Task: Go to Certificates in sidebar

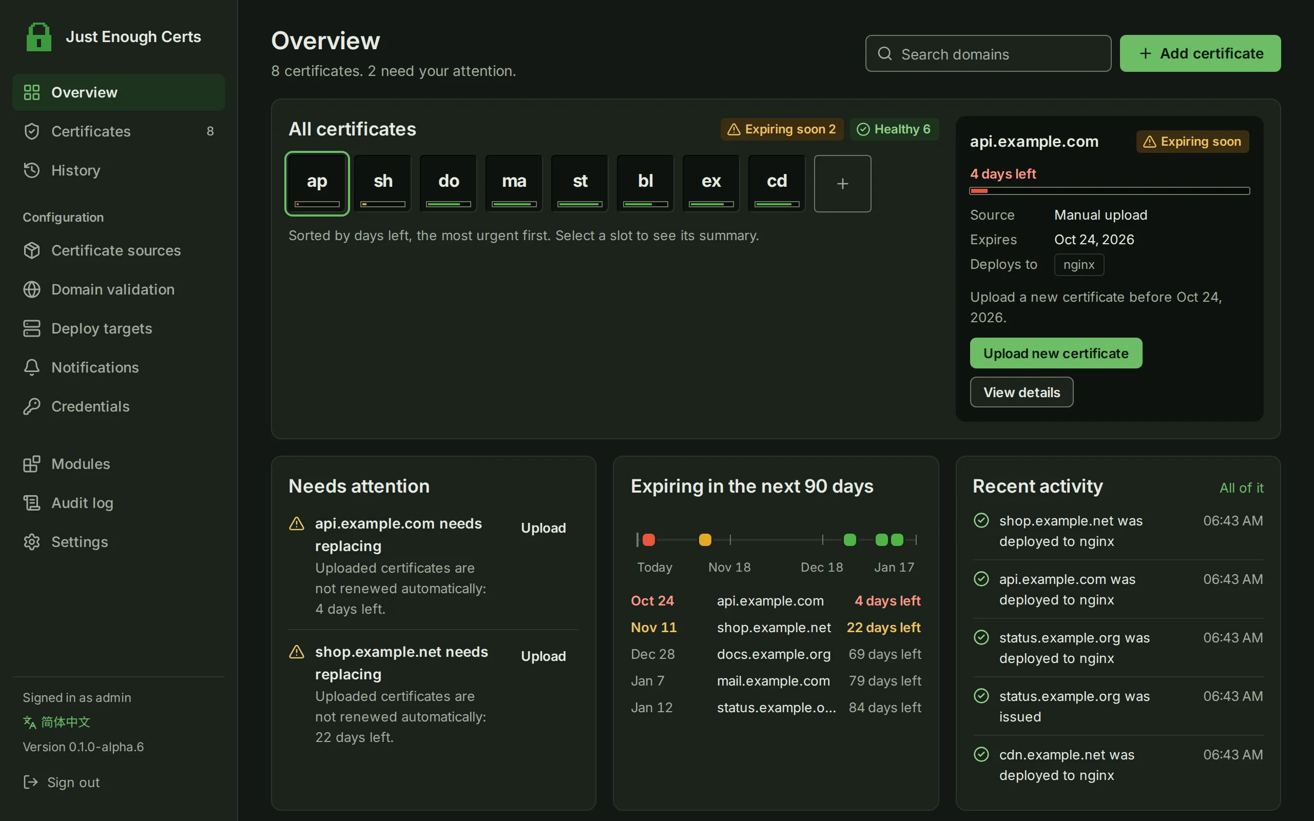Action: pyautogui.click(x=119, y=131)
